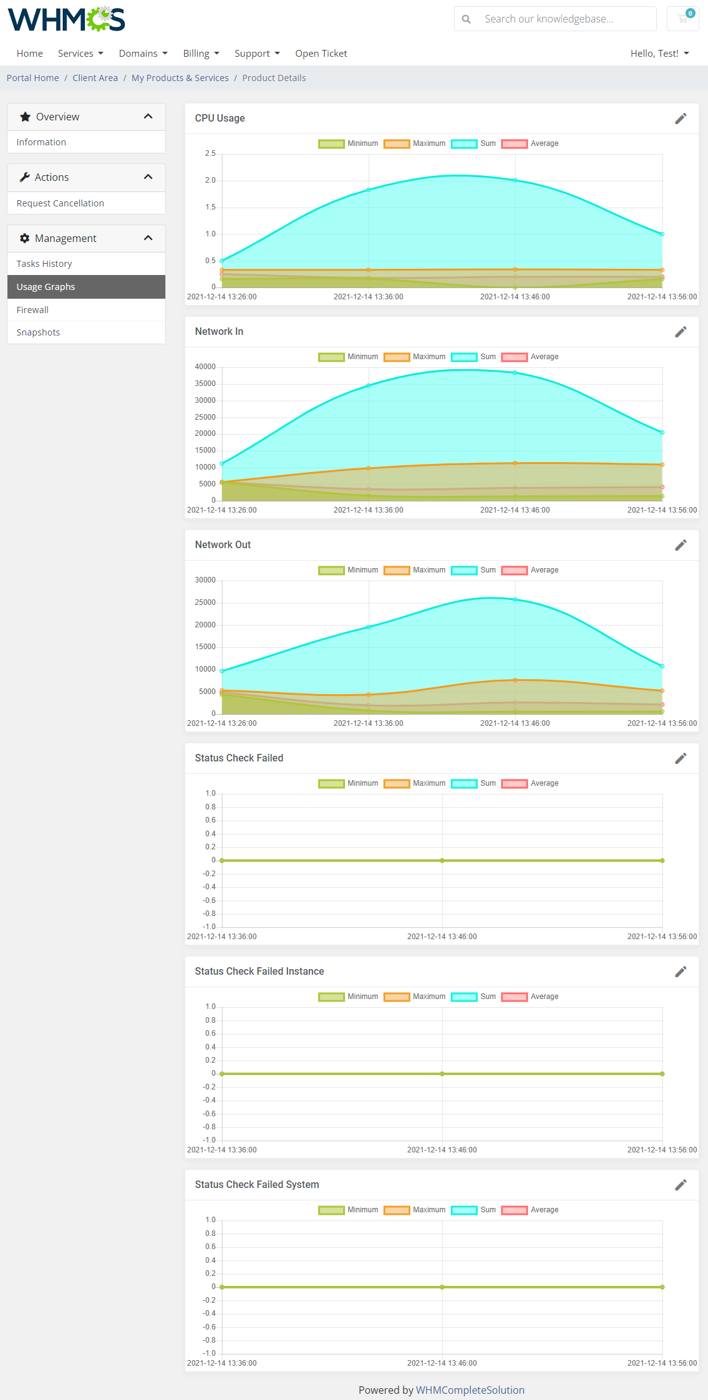This screenshot has width=708, height=1400.
Task: Collapse the Management sidebar panel
Action: click(x=148, y=238)
